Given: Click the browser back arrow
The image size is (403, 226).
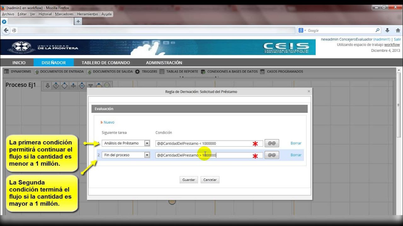Looking at the screenshot, I should tap(6, 30).
